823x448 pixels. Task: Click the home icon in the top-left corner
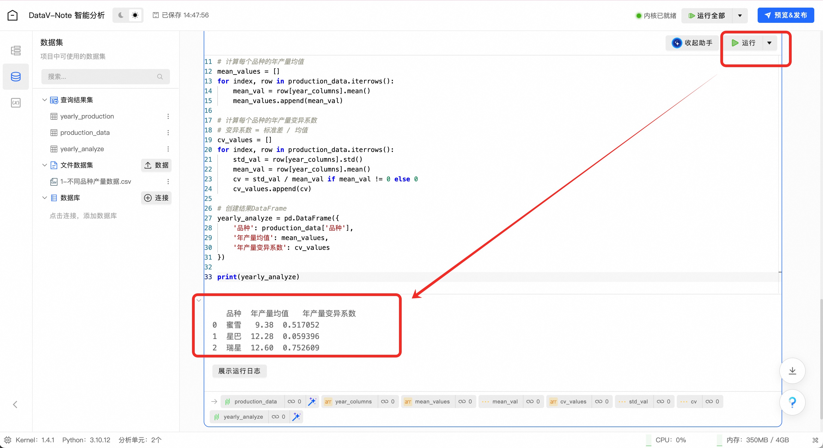pyautogui.click(x=13, y=15)
